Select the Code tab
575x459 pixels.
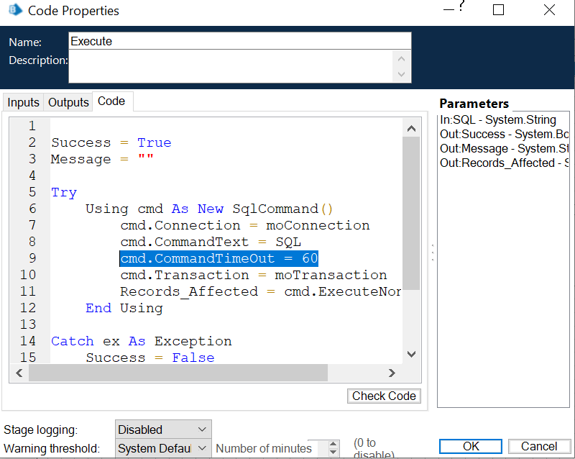pyautogui.click(x=111, y=101)
